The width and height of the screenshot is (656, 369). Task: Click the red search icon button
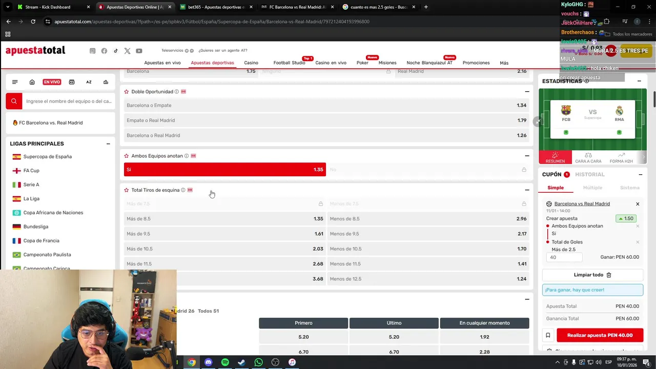14,101
